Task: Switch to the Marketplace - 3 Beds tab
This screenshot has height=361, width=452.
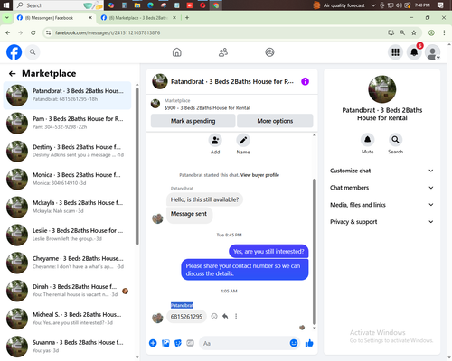Action: 138,18
